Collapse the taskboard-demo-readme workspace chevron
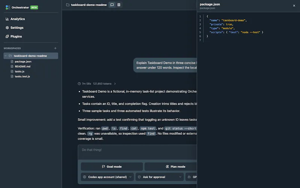 [x=6, y=56]
